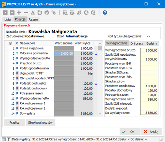
Task: Click the P marker of 'Obn.podst.opodatk.' row
Action: tap(17, 78)
